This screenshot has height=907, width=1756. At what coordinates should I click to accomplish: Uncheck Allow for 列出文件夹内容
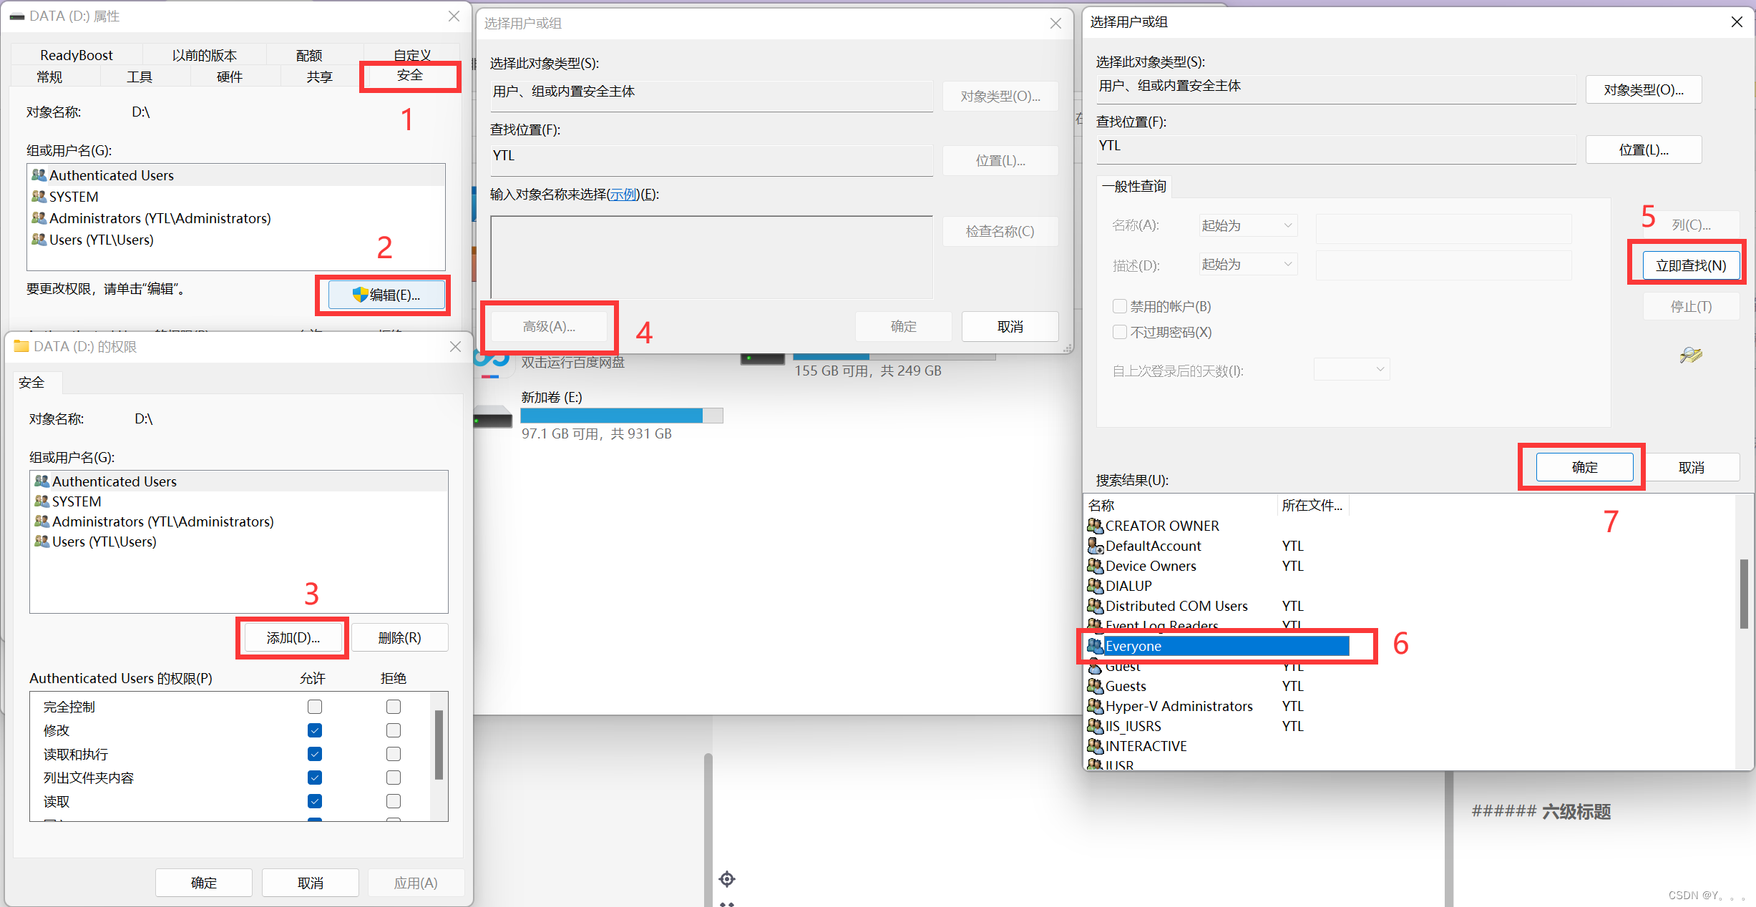point(315,778)
